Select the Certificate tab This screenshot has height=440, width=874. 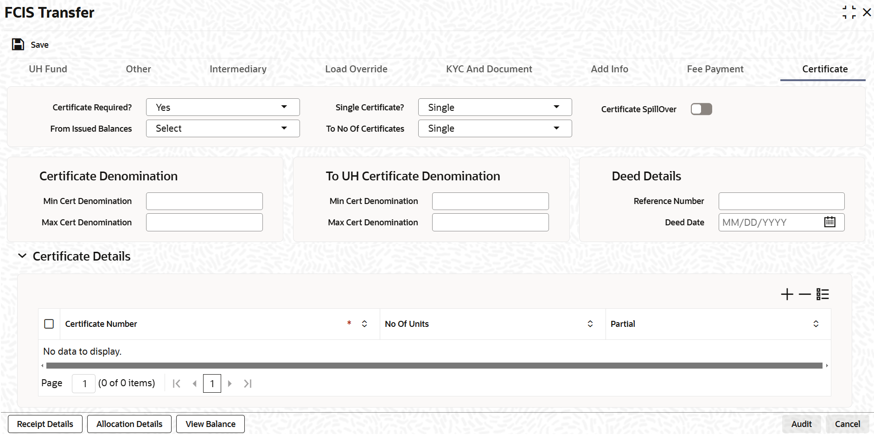click(x=825, y=69)
